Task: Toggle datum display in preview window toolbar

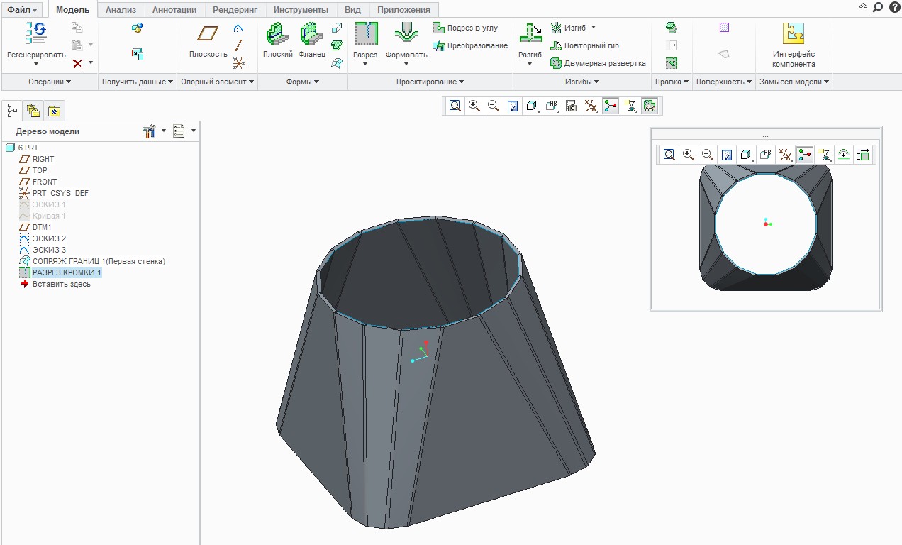Action: [x=784, y=155]
